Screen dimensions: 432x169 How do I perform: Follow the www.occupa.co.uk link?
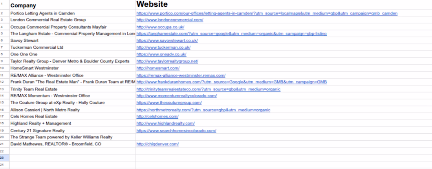tap(160, 27)
